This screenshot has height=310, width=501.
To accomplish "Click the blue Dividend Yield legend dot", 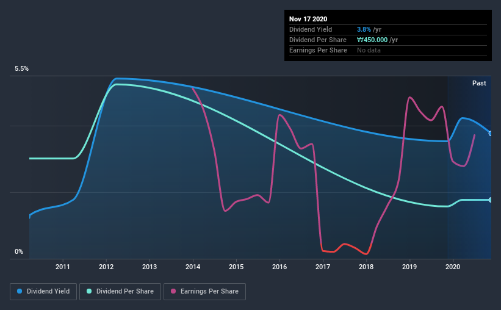I will [x=20, y=291].
